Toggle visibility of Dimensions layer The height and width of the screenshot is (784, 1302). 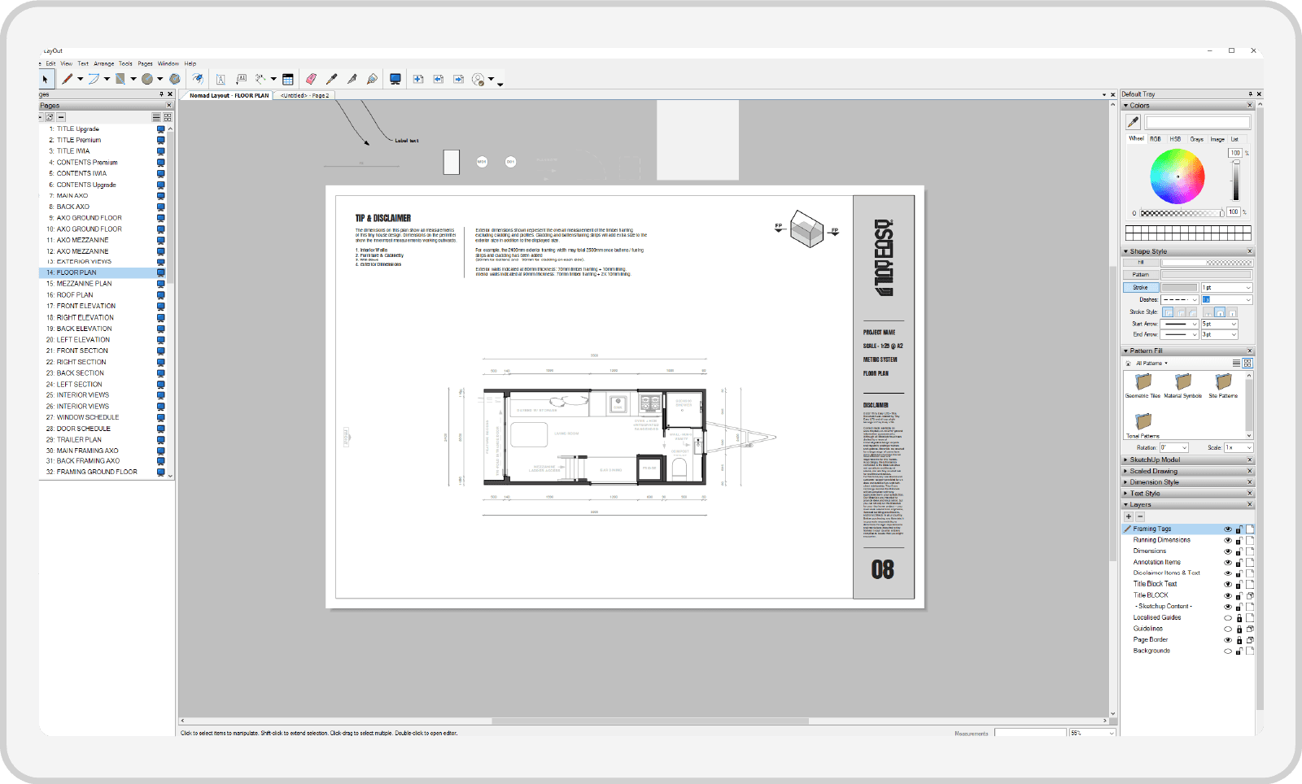(x=1228, y=551)
